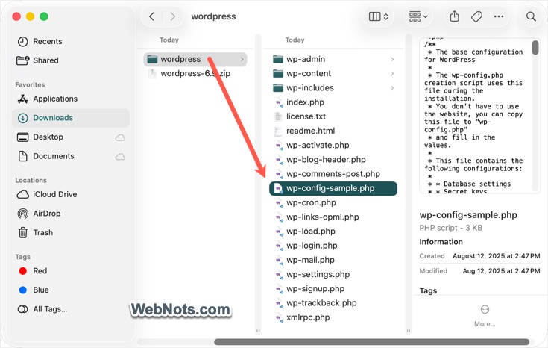Click the PHP icon of index.php

coord(278,102)
